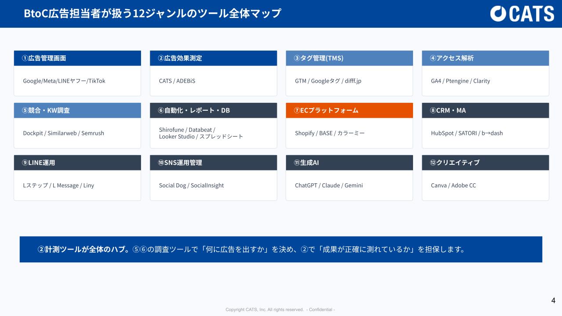Image resolution: width=562 pixels, height=316 pixels.
Task: Click the orange ⑦ECプラットフォーム header
Action: coord(349,110)
